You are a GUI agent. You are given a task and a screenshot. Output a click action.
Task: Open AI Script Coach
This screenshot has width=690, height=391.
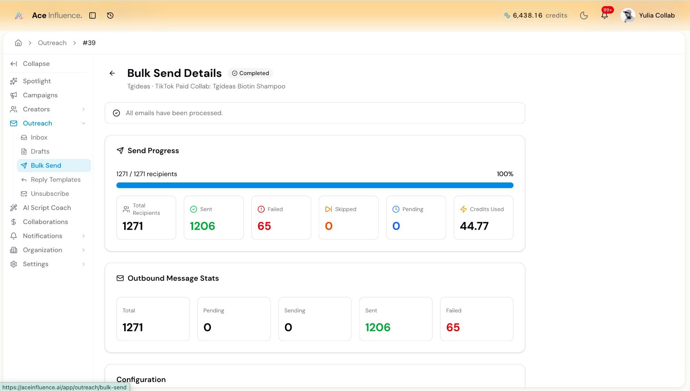pyautogui.click(x=47, y=208)
